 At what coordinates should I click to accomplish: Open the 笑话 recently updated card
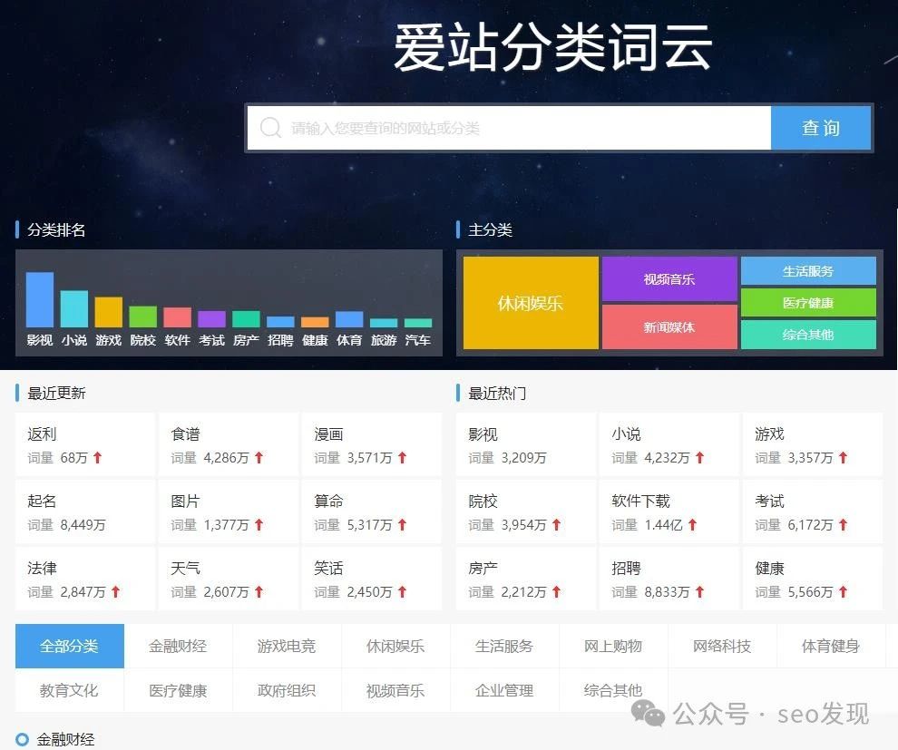[371, 579]
